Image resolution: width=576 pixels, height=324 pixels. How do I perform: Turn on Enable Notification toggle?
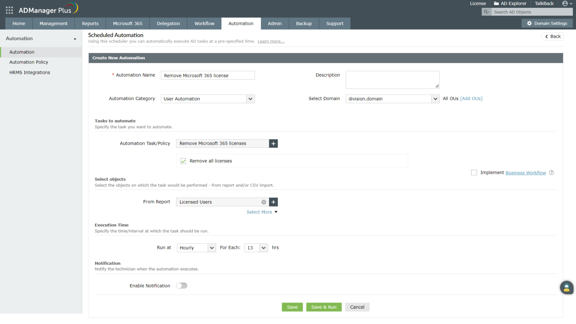pyautogui.click(x=181, y=286)
